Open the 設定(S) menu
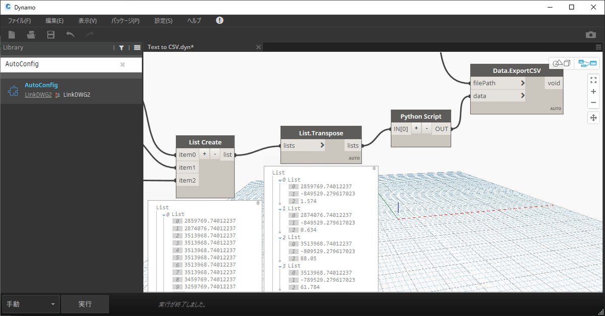The image size is (605, 316). (x=163, y=21)
